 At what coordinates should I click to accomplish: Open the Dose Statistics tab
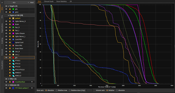point(61,1)
